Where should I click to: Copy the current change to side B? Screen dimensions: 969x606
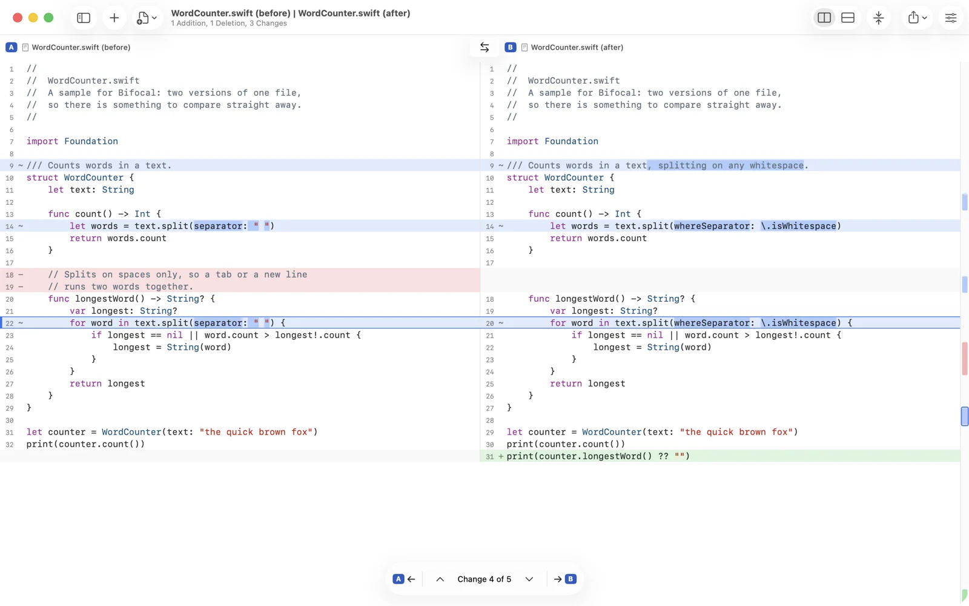[x=564, y=579]
